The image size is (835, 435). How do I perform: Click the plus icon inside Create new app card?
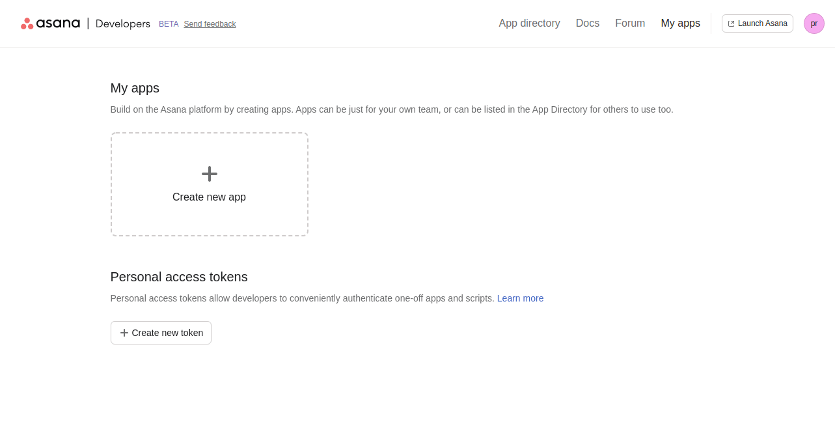click(x=209, y=173)
